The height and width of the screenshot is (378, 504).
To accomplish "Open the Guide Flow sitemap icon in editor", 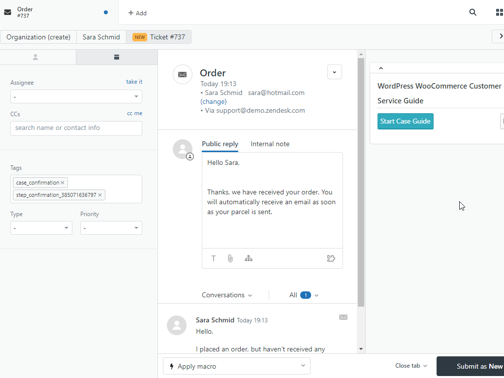I will 249,258.
